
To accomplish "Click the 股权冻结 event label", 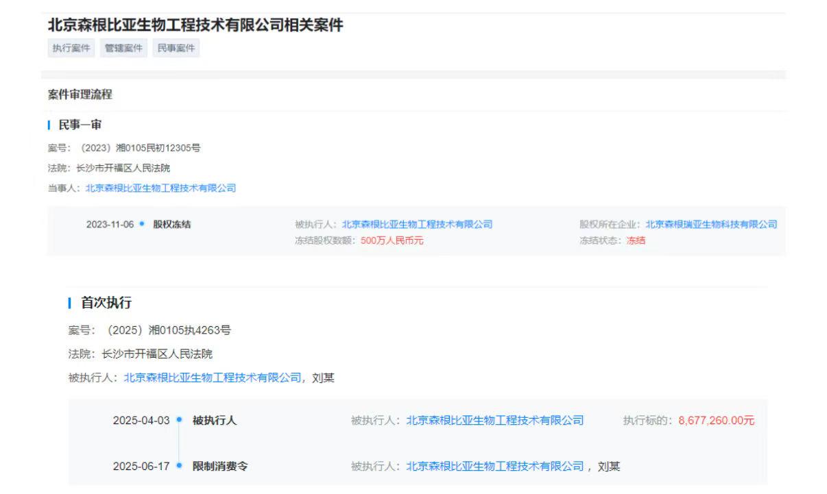I will click(172, 224).
